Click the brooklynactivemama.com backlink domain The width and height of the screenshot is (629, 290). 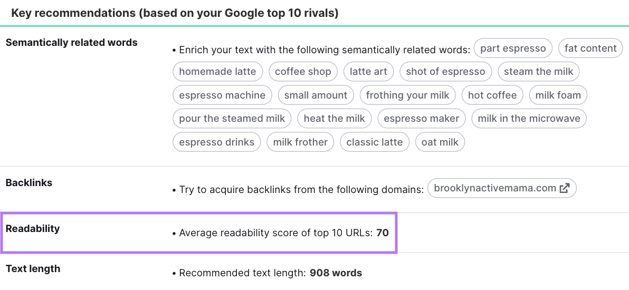point(495,188)
